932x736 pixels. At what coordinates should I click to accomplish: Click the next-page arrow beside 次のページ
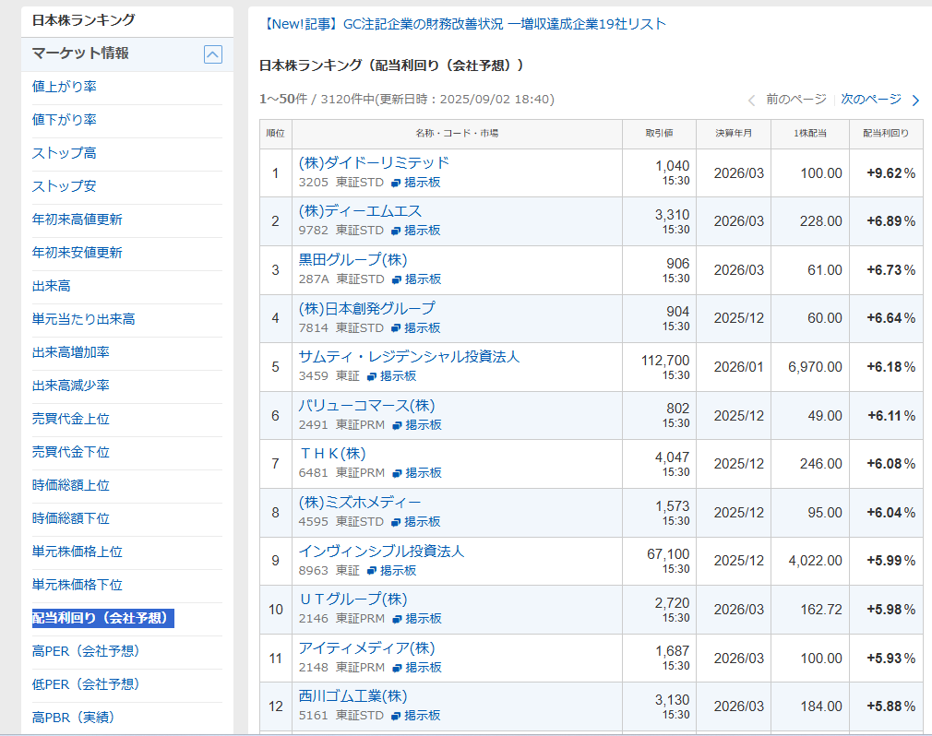point(915,101)
